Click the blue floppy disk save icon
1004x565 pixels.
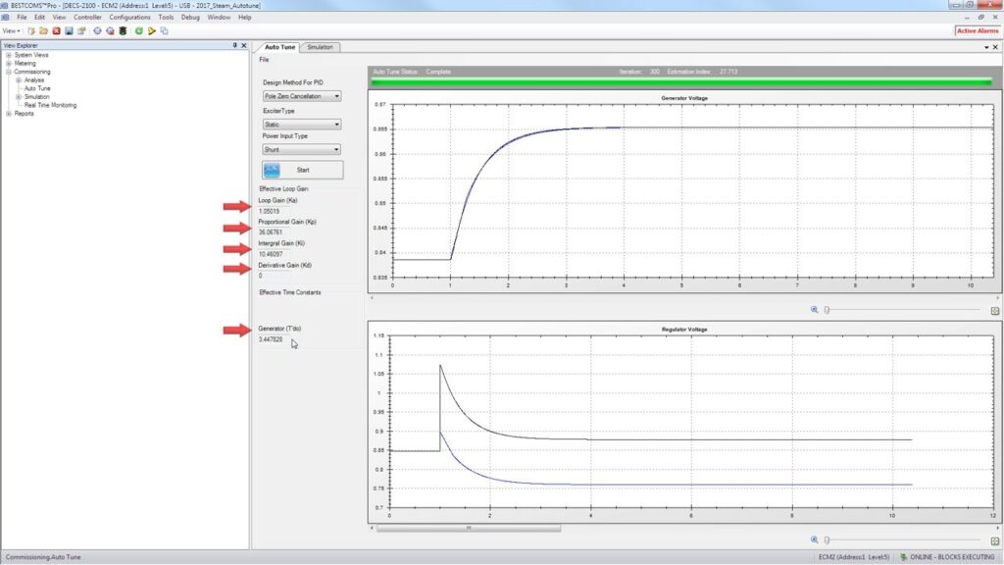click(x=69, y=30)
